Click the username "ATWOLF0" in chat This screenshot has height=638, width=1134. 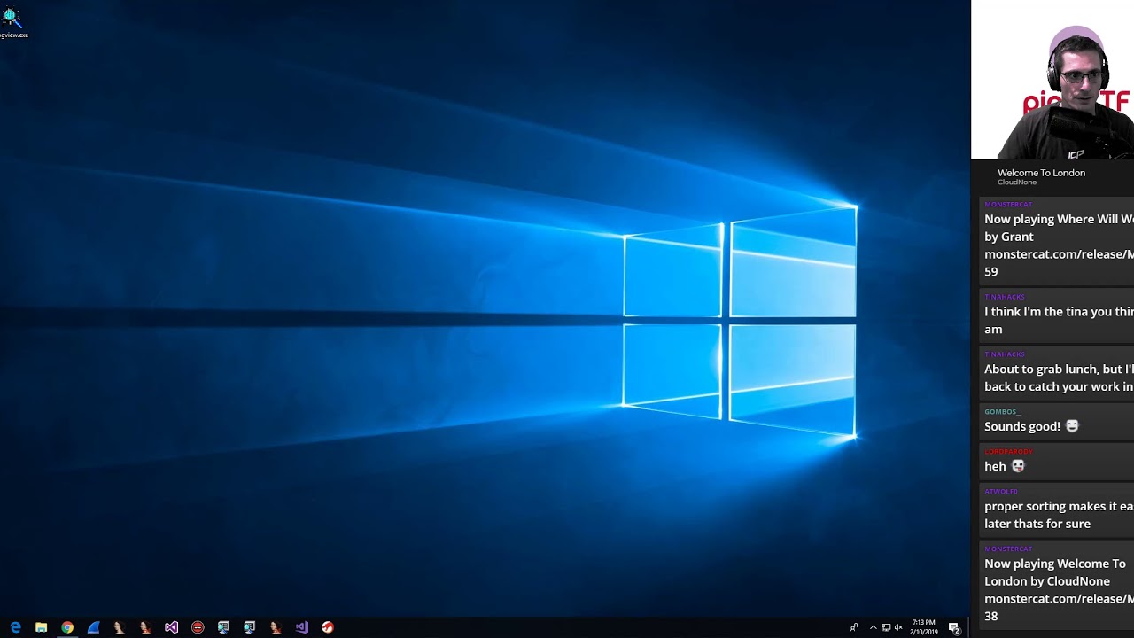click(x=1001, y=492)
